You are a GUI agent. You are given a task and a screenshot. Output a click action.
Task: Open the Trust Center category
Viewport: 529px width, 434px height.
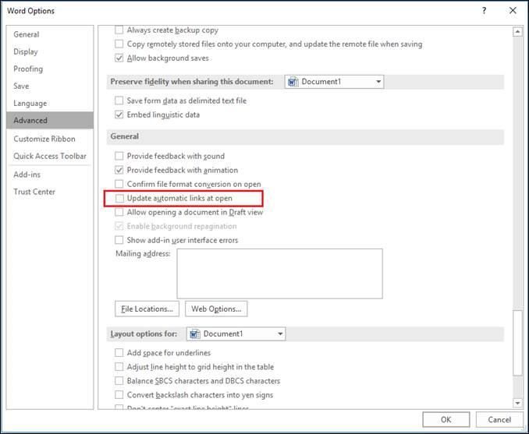coord(34,192)
